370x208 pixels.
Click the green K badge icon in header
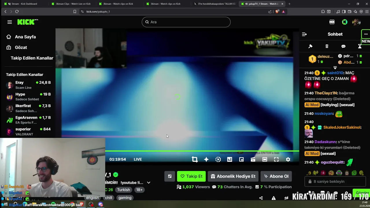[x=345, y=22]
